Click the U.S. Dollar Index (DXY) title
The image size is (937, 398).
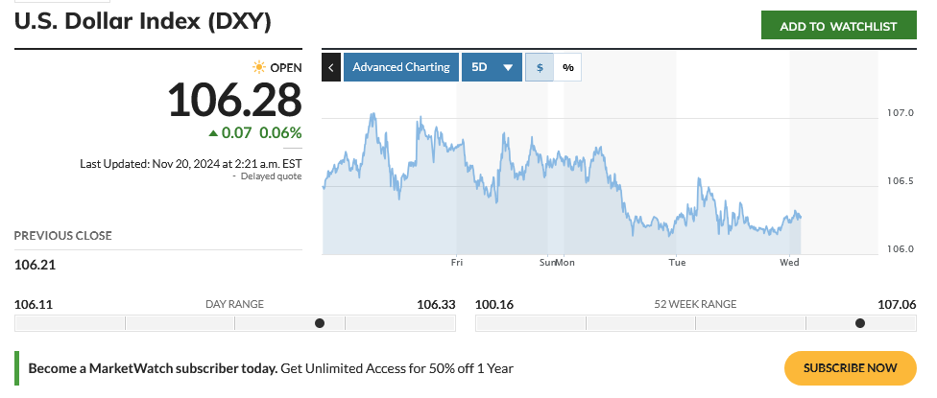142,21
